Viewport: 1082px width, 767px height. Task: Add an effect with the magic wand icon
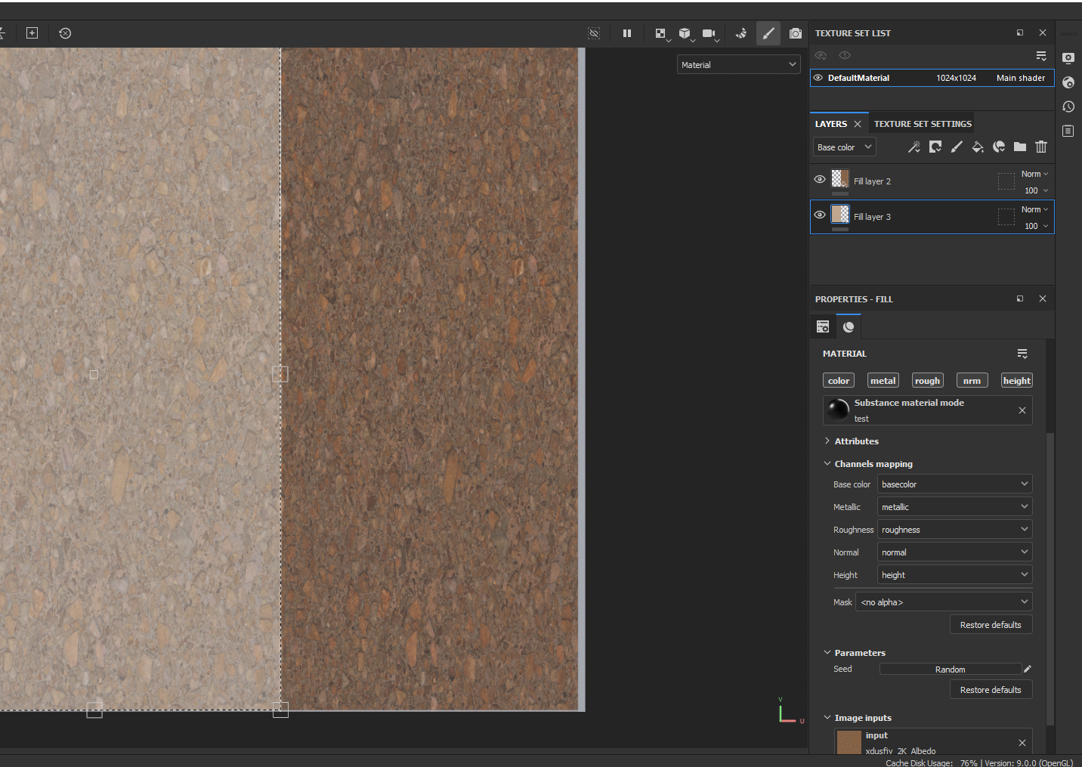[914, 147]
